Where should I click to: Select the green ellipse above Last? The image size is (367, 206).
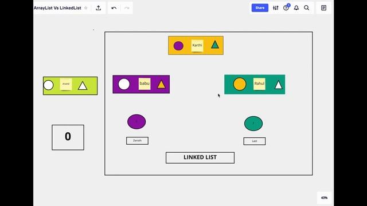[253, 124]
